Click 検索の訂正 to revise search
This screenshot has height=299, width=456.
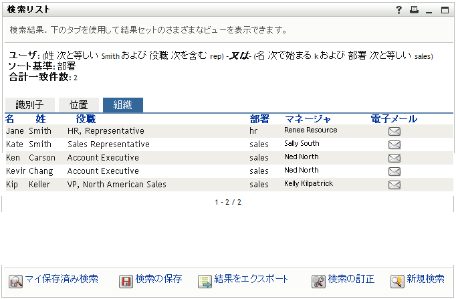click(343, 280)
